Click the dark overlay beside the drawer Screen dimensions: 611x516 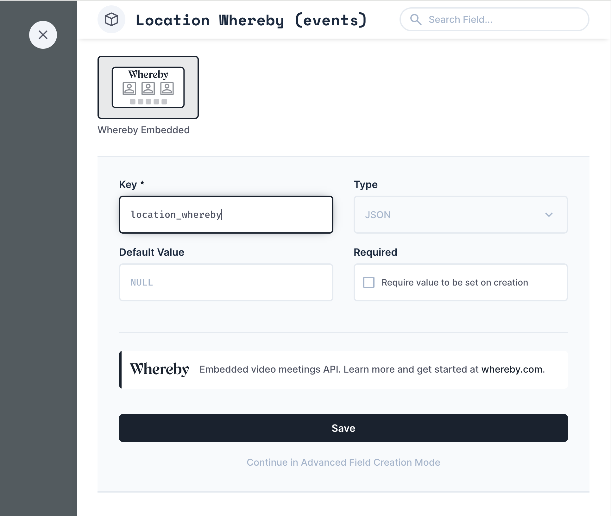pyautogui.click(x=39, y=285)
